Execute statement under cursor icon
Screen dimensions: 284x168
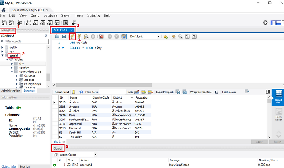coord(80,36)
